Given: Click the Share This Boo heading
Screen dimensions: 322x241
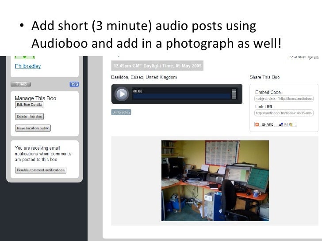Looking at the screenshot, I should tap(264, 77).
